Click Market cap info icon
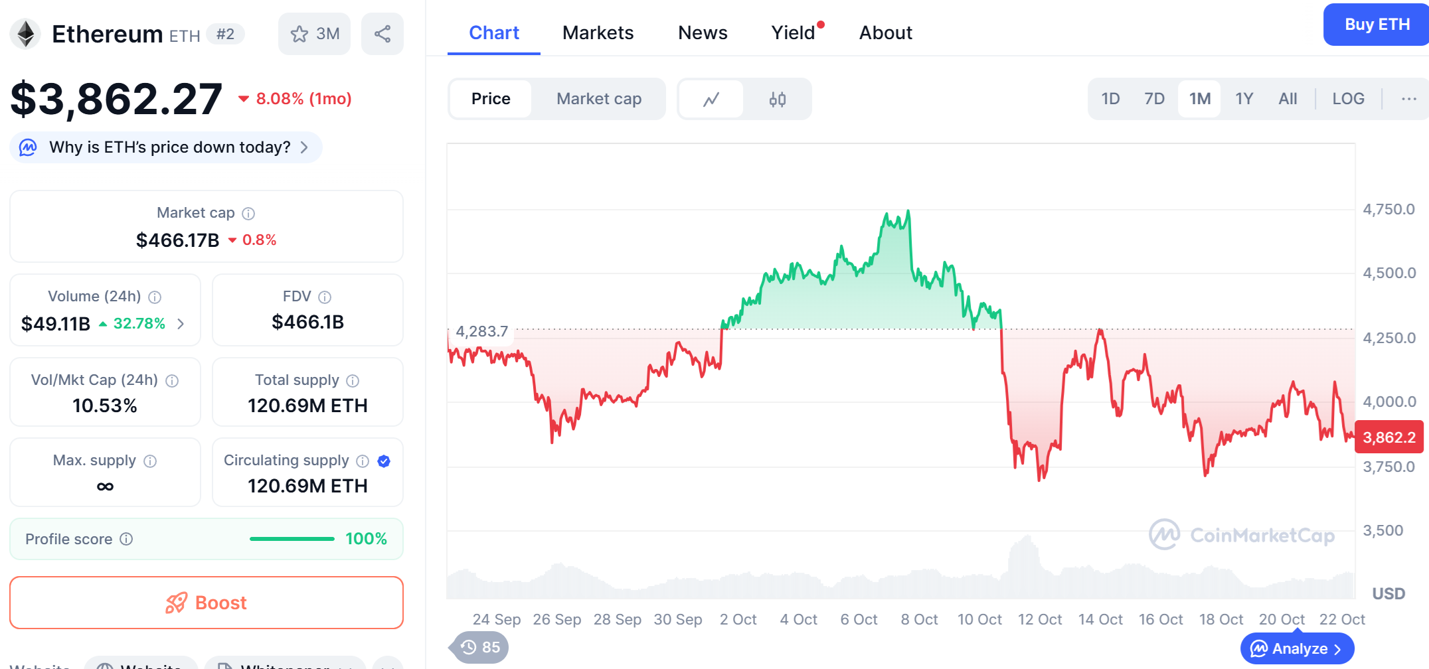Screen dimensions: 1429x669 248,213
